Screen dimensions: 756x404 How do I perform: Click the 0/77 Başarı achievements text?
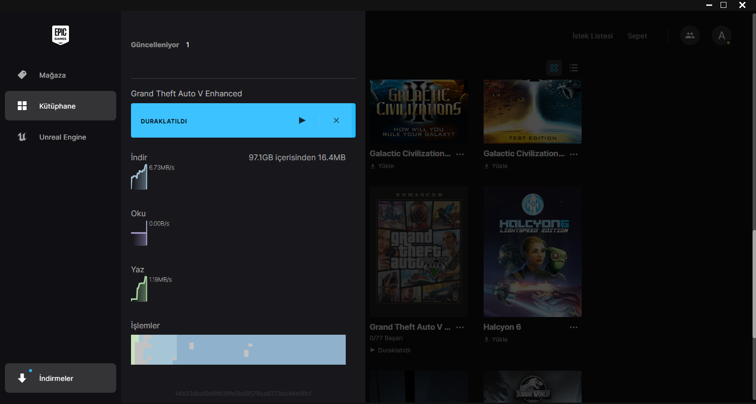[x=386, y=338]
